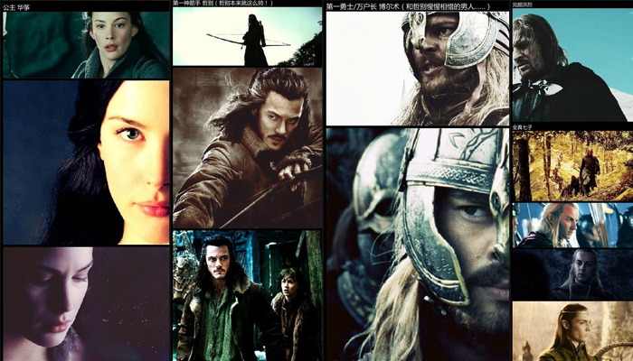633x361 pixels.
Task: Select the large close-up of helmeted warrior
Action: click(x=417, y=244)
